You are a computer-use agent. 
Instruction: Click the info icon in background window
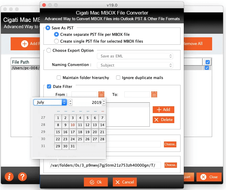(x=9, y=177)
